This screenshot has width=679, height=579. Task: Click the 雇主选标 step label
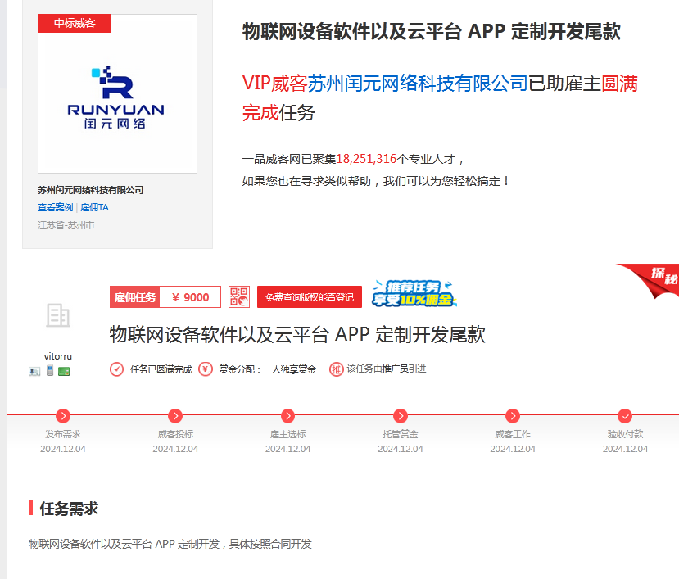click(x=288, y=434)
